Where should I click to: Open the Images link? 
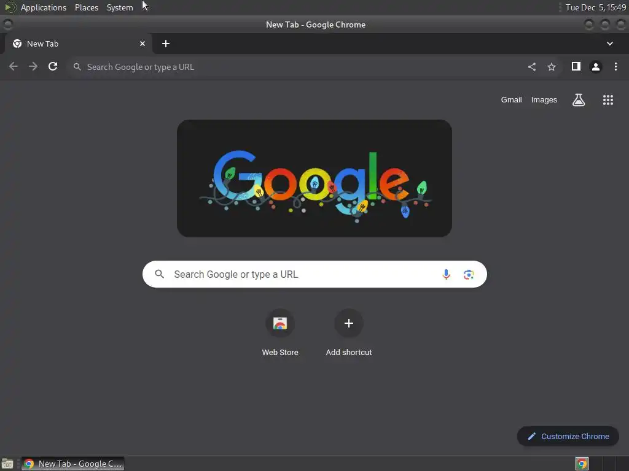[544, 100]
